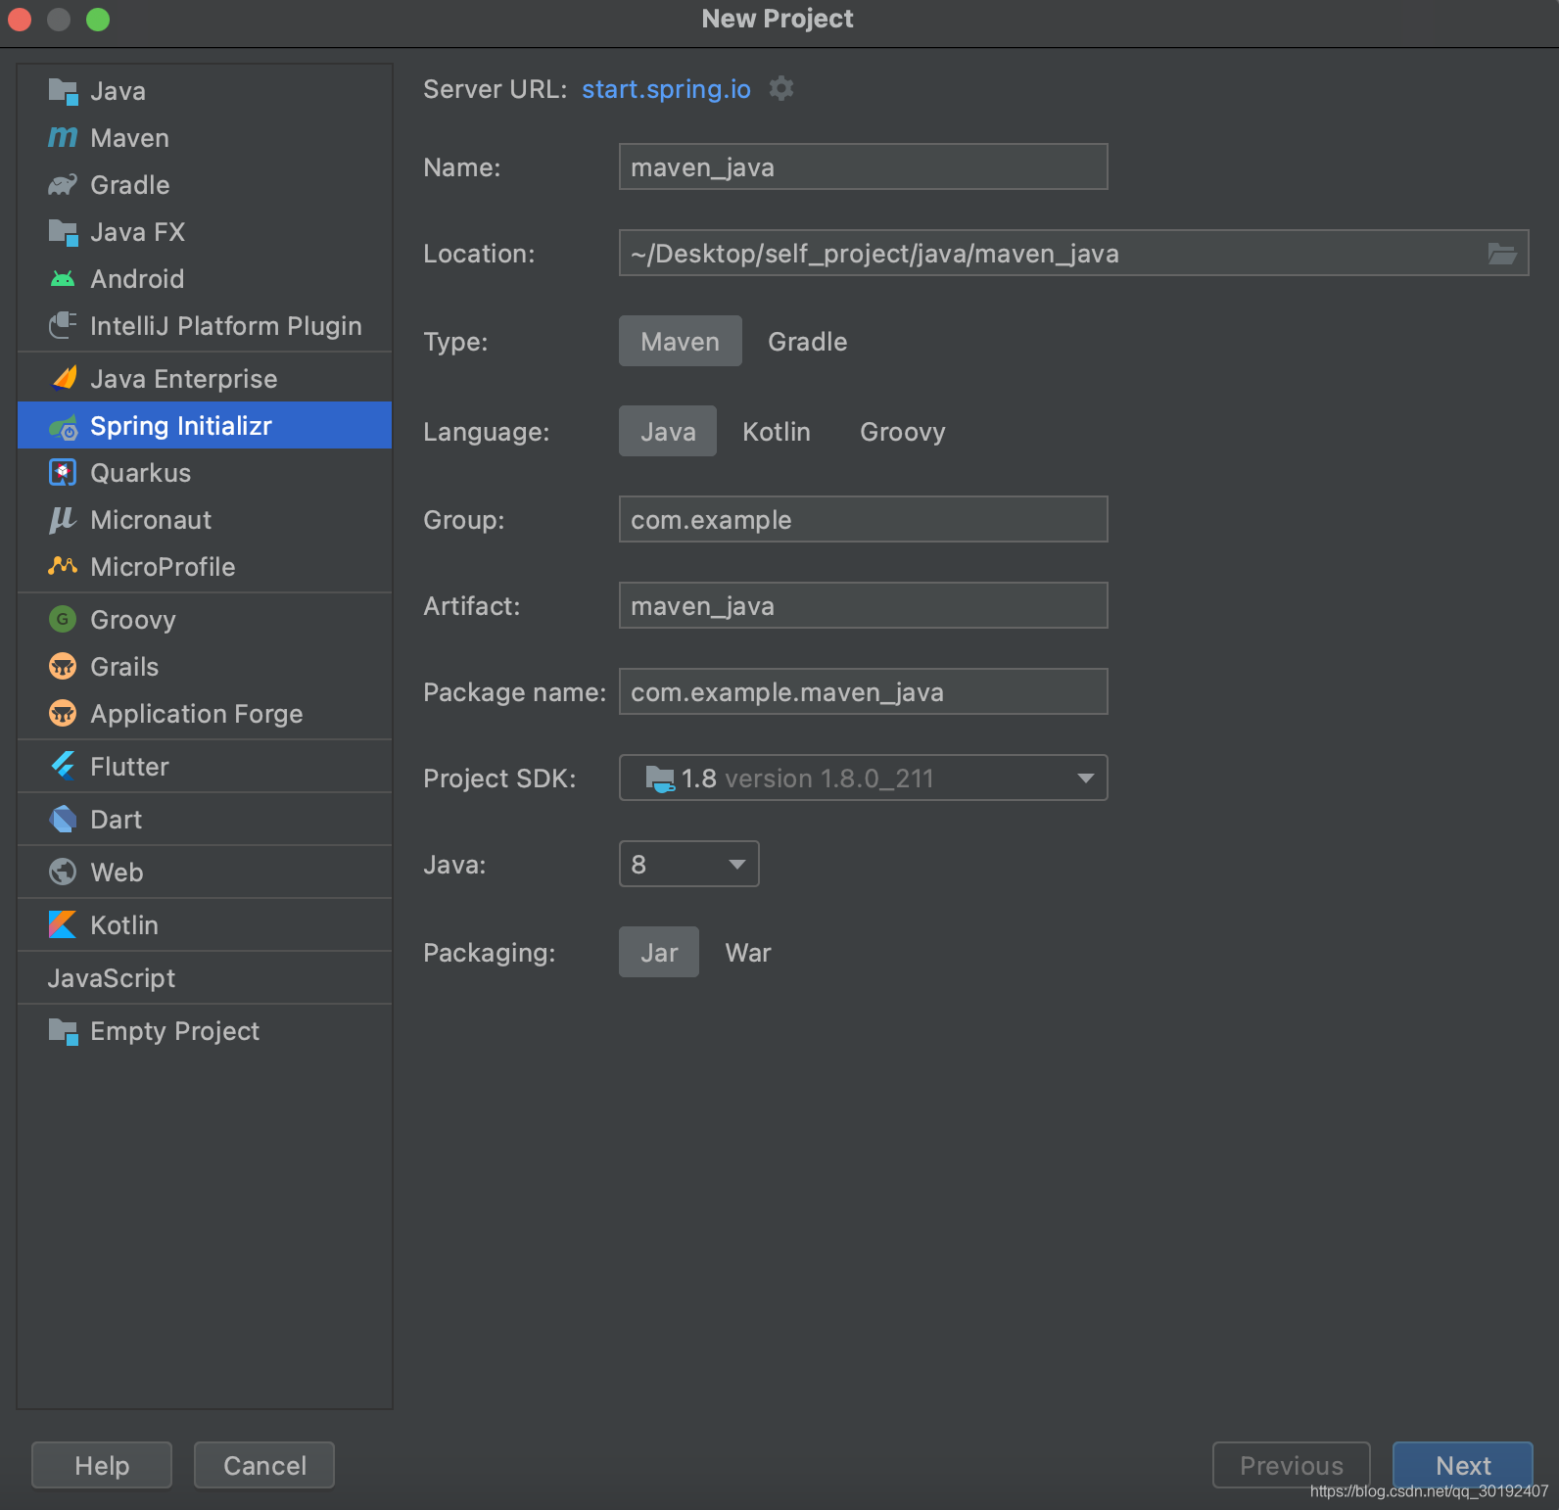This screenshot has height=1510, width=1559.
Task: Click the Java project type icon
Action: 63,91
